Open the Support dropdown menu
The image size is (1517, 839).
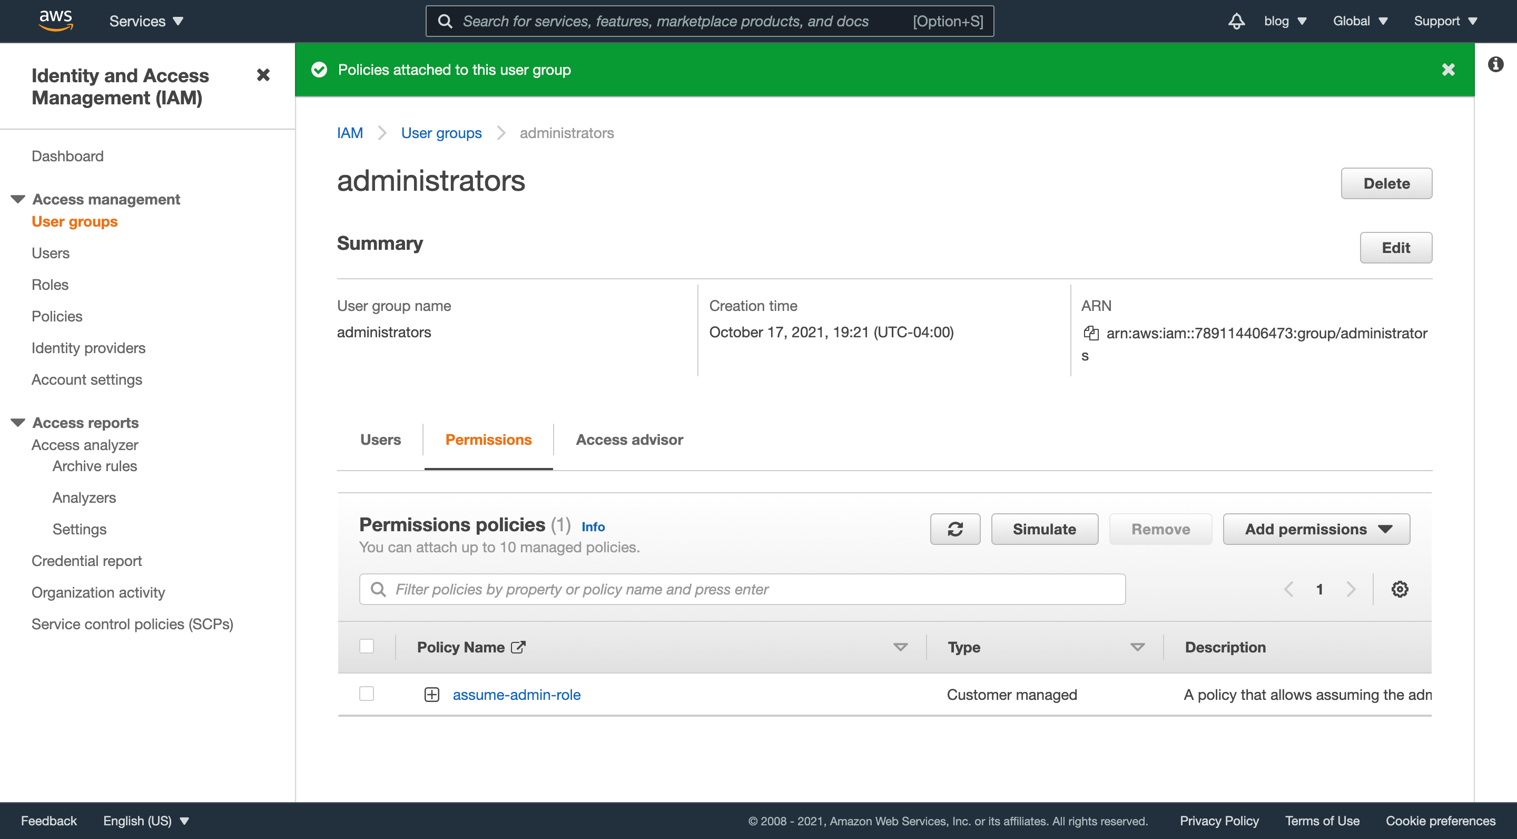coord(1445,21)
